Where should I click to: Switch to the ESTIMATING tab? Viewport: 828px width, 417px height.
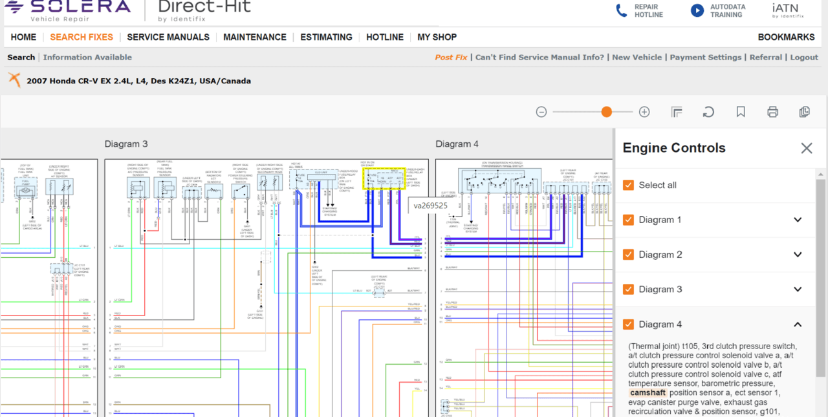(x=326, y=37)
